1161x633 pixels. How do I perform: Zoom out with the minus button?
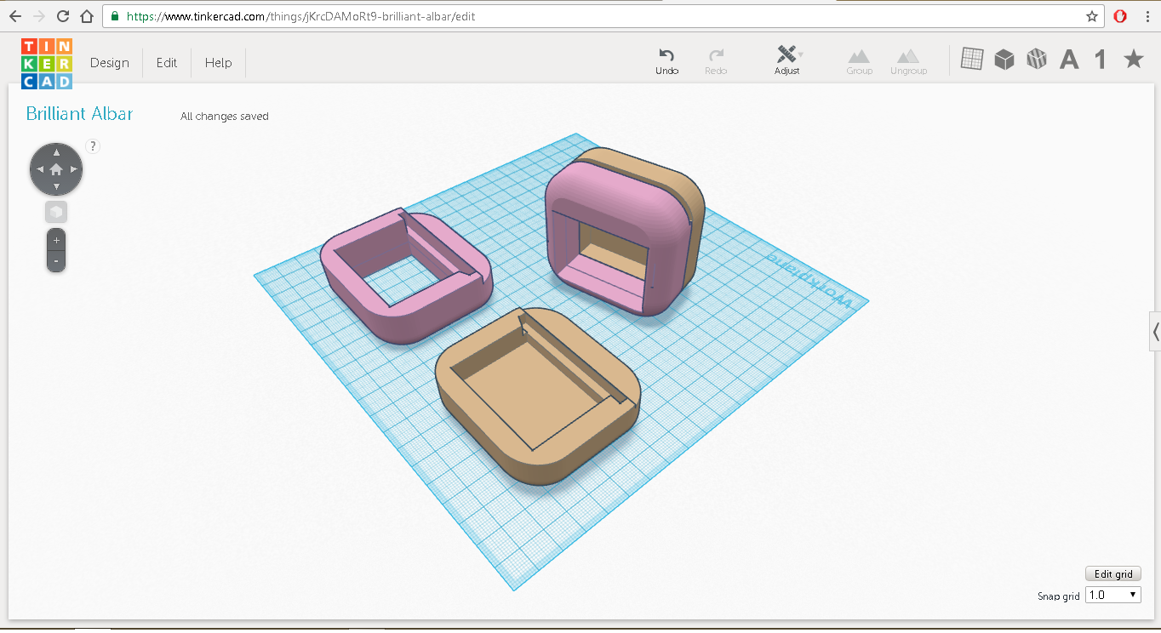56,261
